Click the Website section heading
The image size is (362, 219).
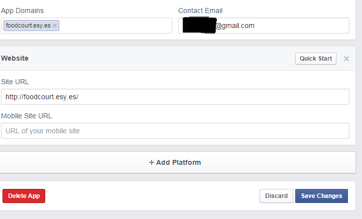coord(15,58)
